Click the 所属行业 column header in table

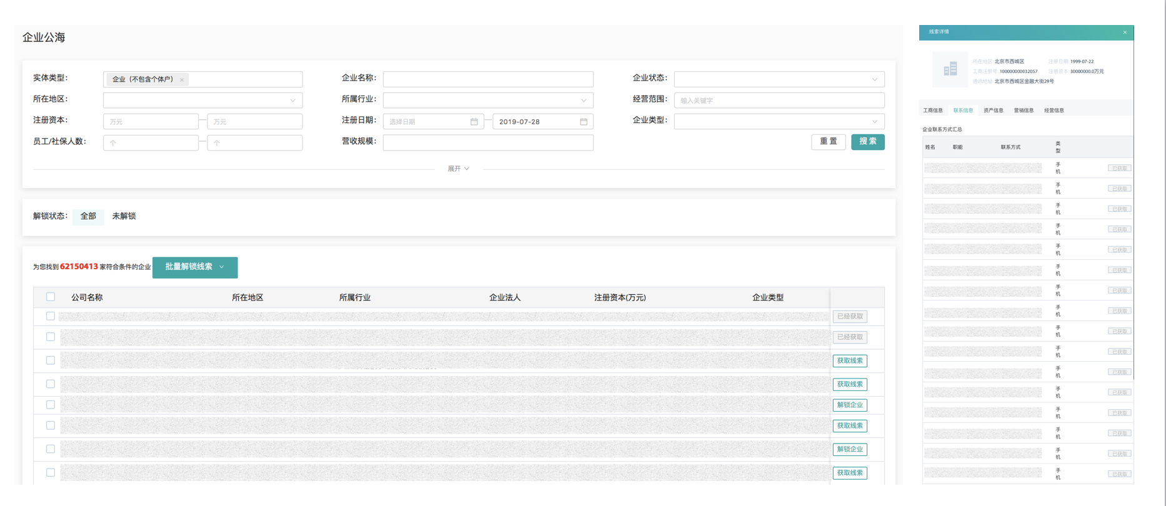coord(355,297)
